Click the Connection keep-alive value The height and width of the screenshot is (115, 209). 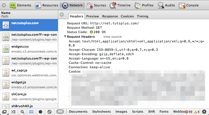tap(100, 67)
